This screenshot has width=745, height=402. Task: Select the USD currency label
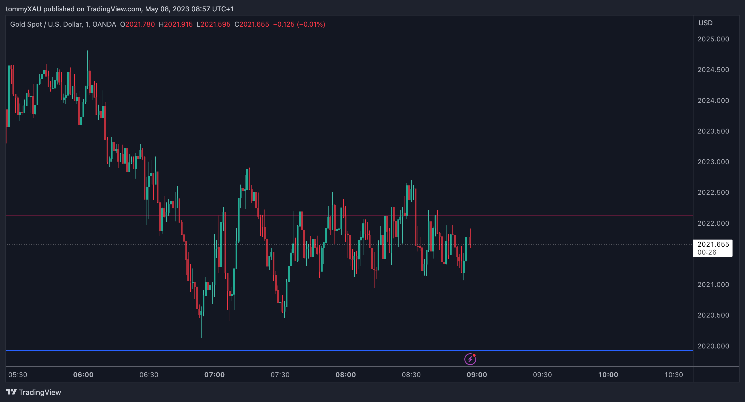coord(705,23)
